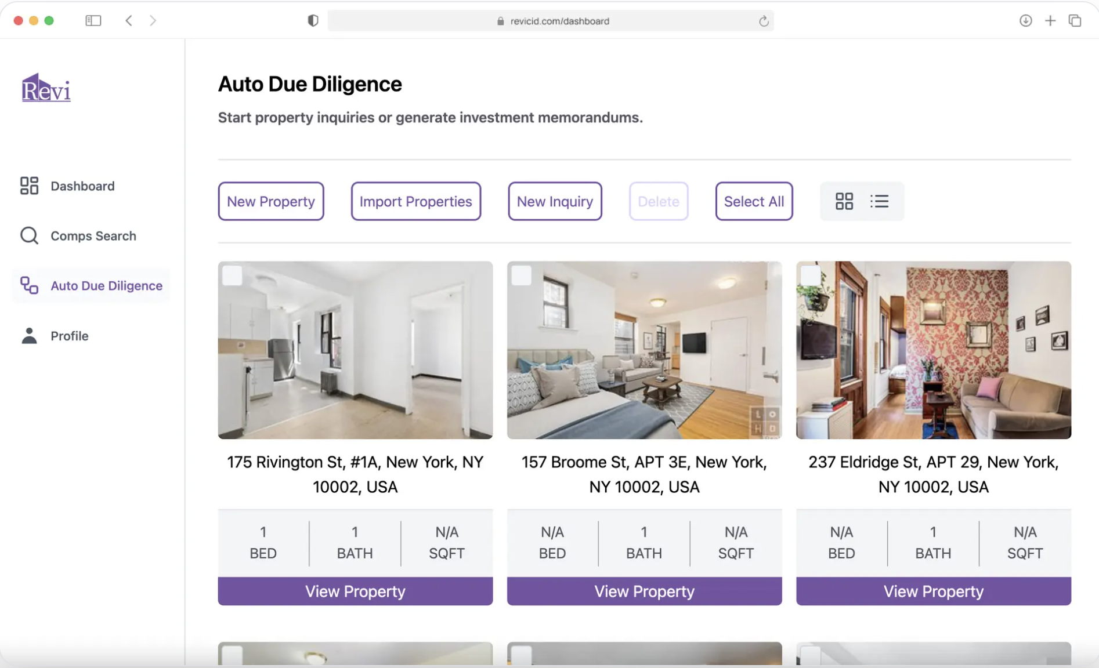Go back to previous page
The height and width of the screenshot is (668, 1099).
(129, 21)
